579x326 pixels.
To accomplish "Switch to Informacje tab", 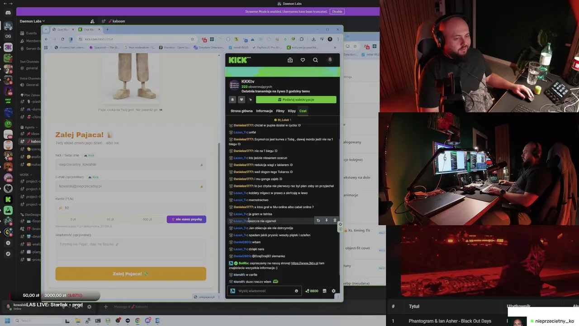I will tap(264, 111).
